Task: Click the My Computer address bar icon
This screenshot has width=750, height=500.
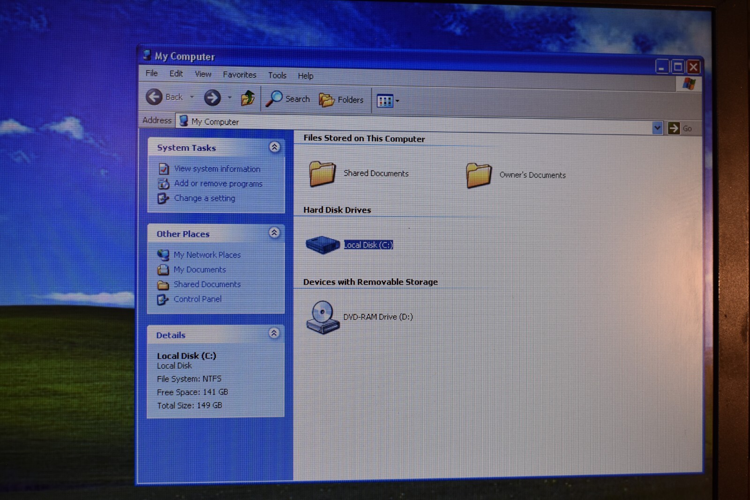Action: tap(184, 121)
